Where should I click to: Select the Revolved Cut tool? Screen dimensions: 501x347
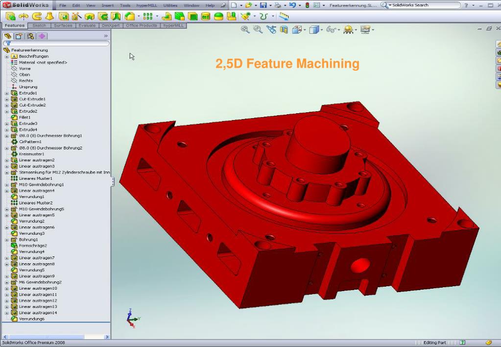point(90,16)
